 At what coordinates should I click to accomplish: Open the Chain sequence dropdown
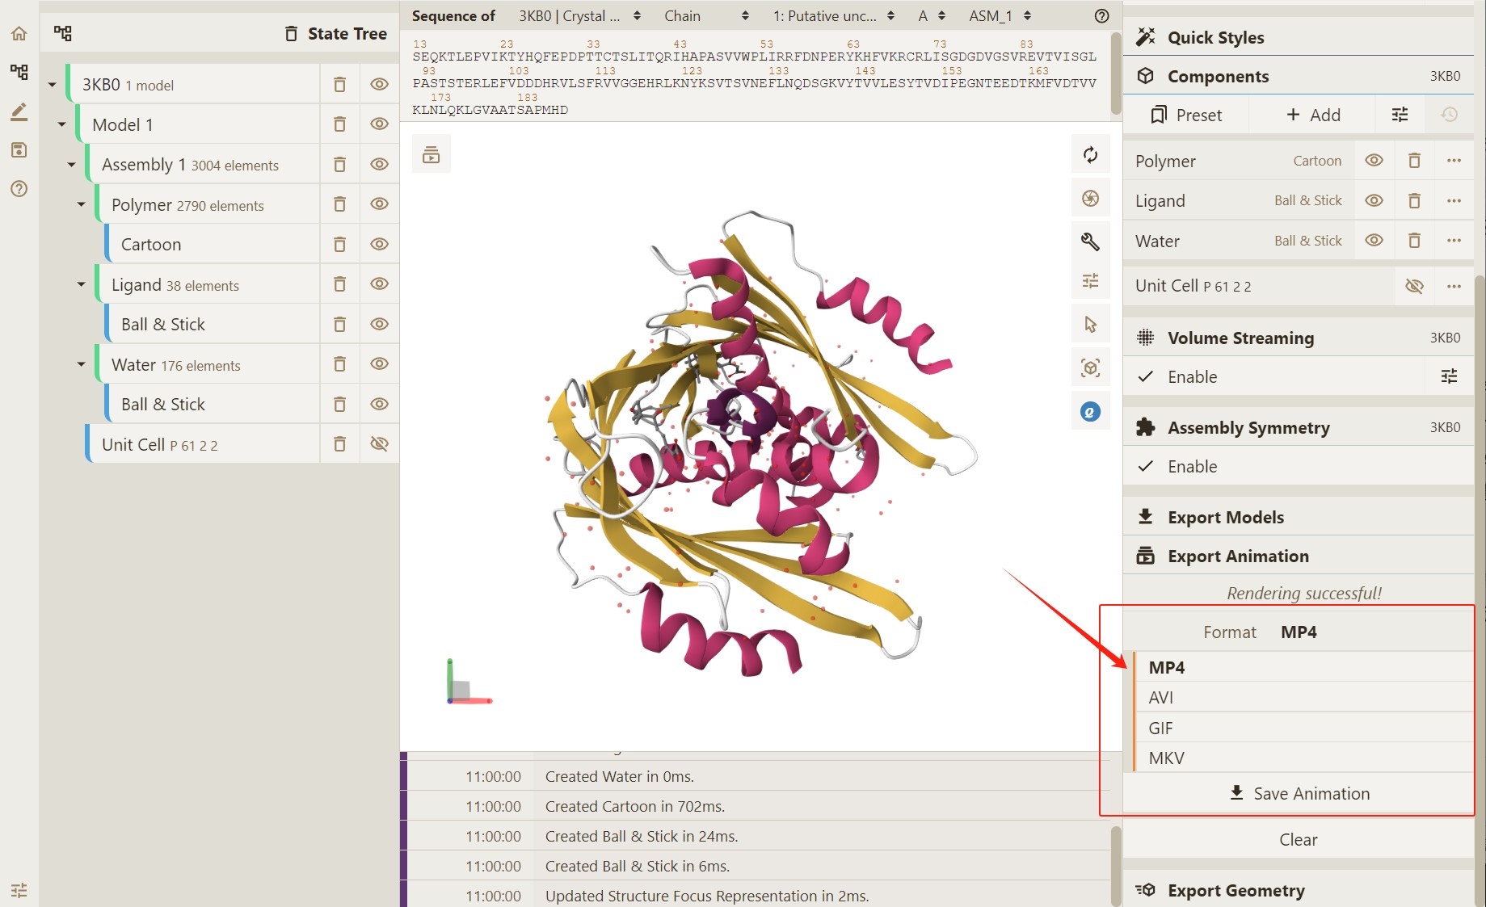pos(705,16)
